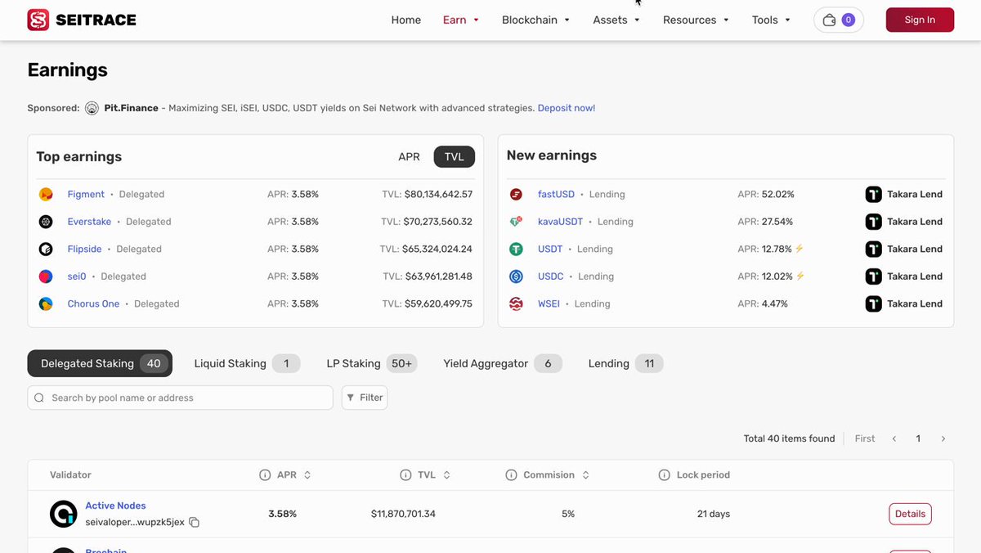Screen dimensions: 981x553
Task: Click the Pit.Finance sponsor logo icon
Action: coord(92,108)
